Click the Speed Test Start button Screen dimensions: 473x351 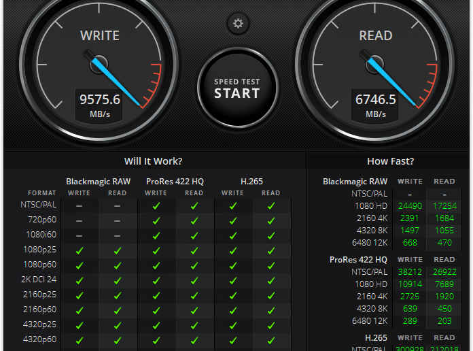[x=237, y=88]
